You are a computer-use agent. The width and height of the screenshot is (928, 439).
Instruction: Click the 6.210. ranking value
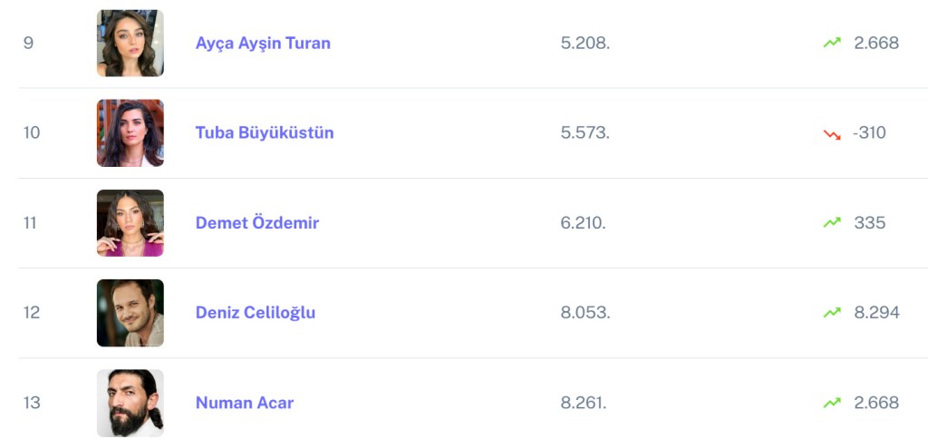tap(584, 222)
